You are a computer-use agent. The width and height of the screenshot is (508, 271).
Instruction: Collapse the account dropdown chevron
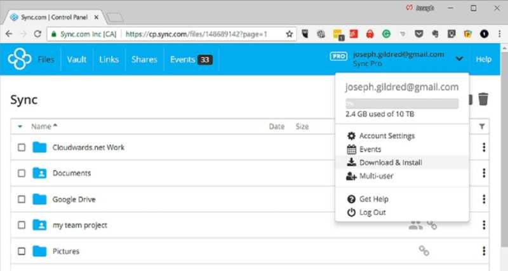click(x=459, y=58)
